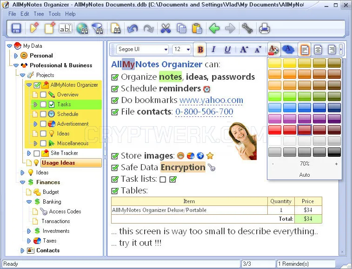Open the Edit menu
This screenshot has width=352, height=269.
point(25,14)
